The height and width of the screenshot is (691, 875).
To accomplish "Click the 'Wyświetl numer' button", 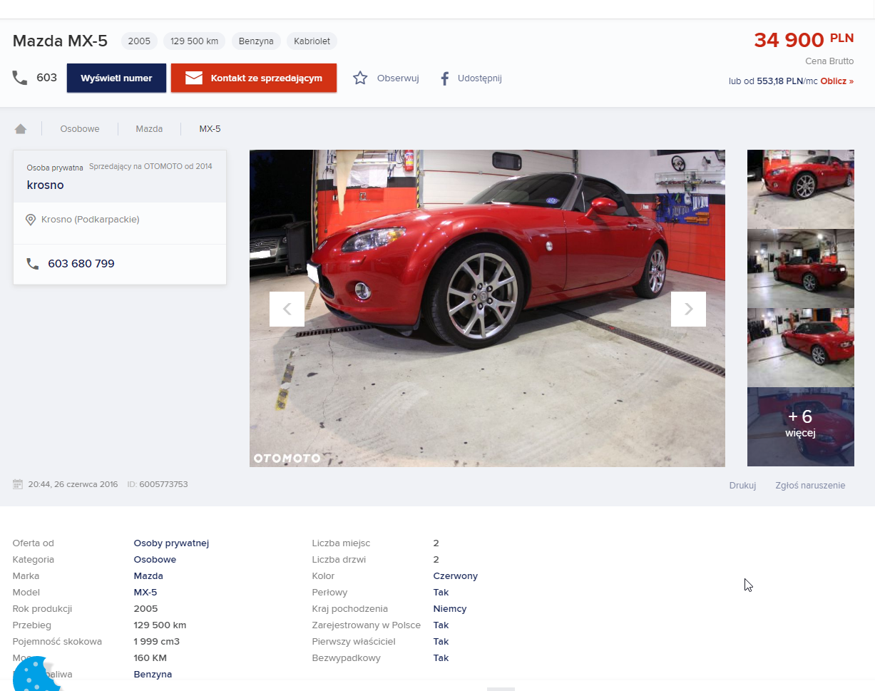I will point(116,78).
